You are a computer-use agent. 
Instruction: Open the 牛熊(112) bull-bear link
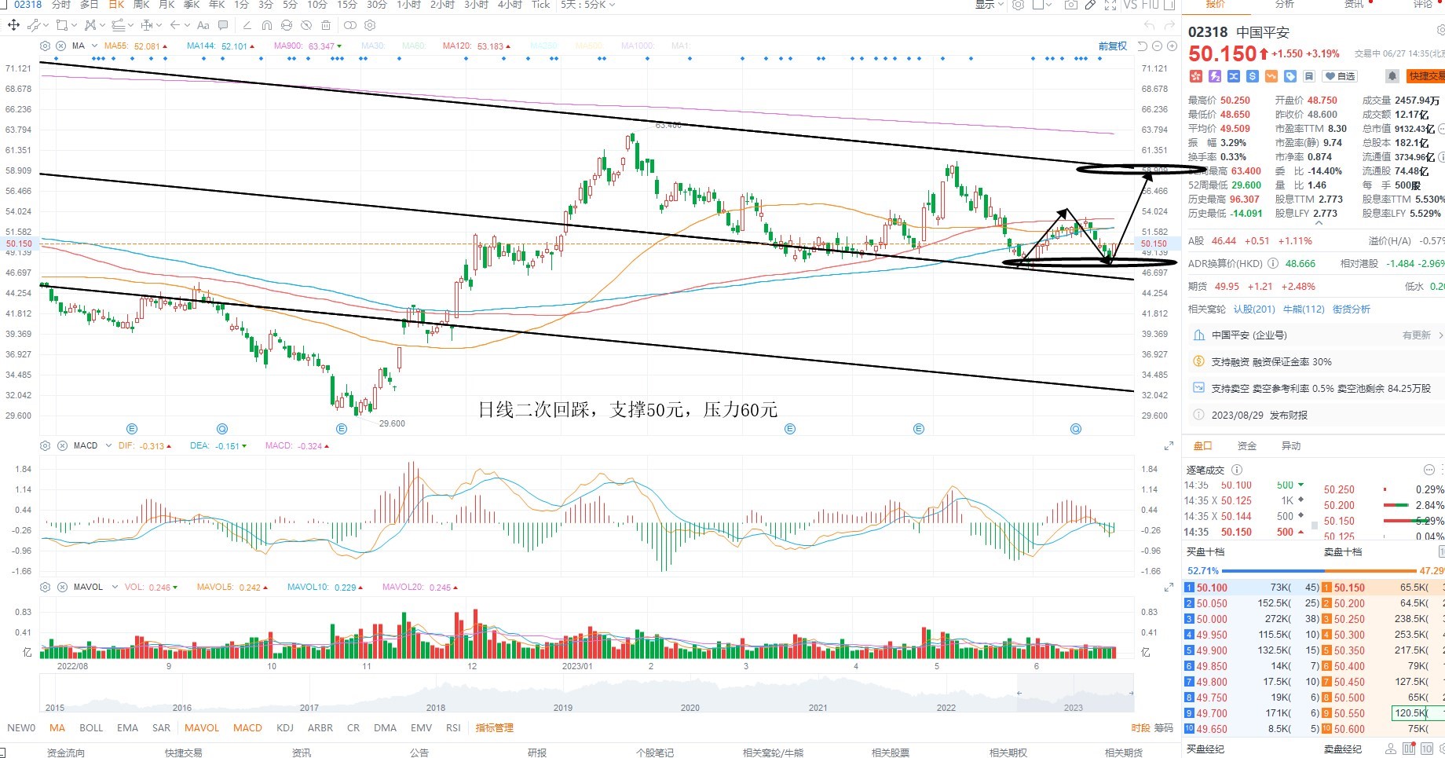pyautogui.click(x=1304, y=309)
